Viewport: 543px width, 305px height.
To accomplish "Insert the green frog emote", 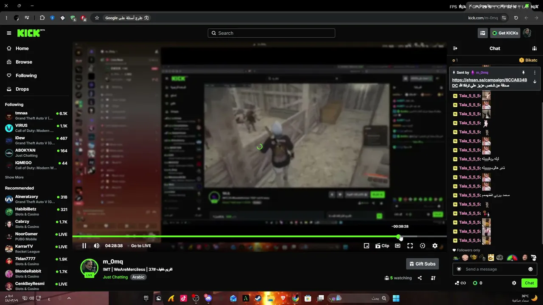I will point(456,258).
